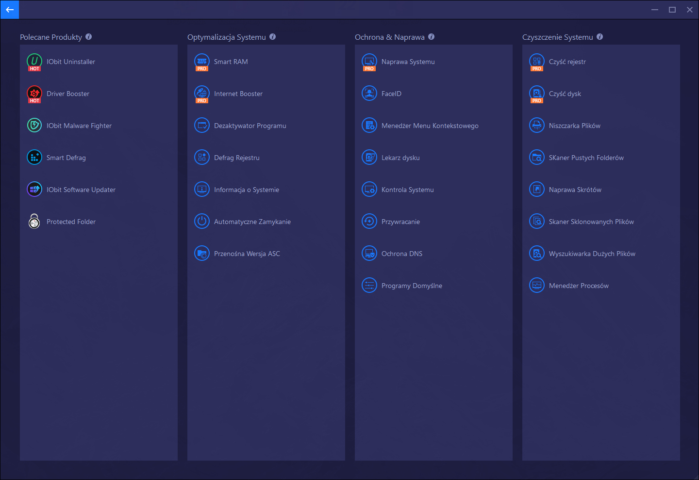
Task: Click IObit Software Updater text
Action: point(81,190)
